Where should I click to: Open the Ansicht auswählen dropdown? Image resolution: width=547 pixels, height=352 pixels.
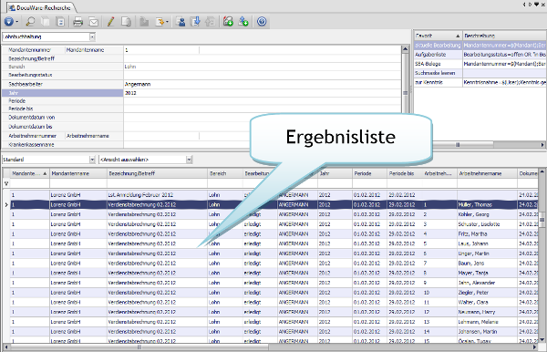[189, 160]
